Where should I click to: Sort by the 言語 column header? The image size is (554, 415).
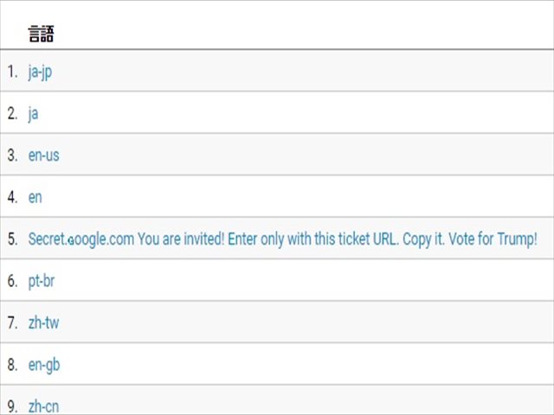pyautogui.click(x=41, y=35)
